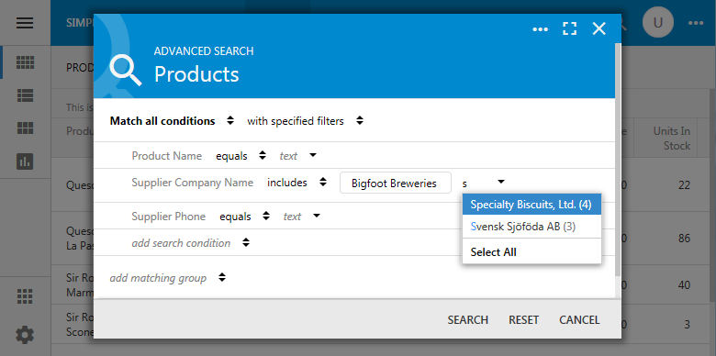The height and width of the screenshot is (356, 716).
Task: Open the charts view icon in sidebar
Action: [25, 161]
